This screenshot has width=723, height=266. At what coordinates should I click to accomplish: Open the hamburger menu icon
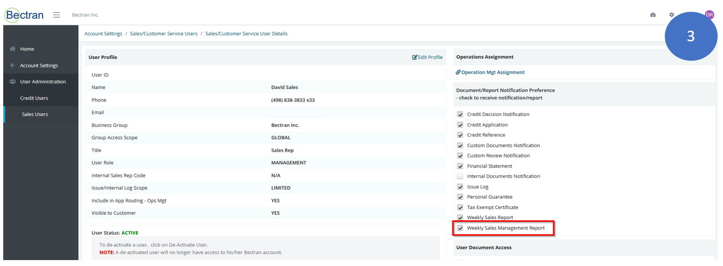point(56,15)
